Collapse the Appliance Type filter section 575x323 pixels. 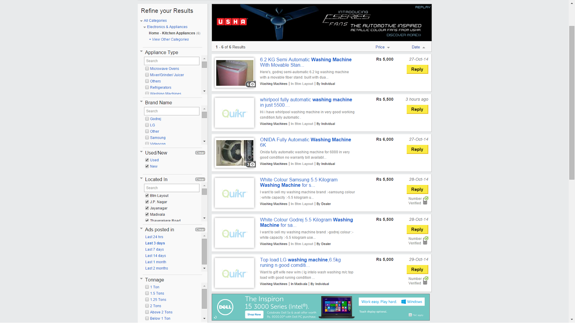[x=141, y=52]
